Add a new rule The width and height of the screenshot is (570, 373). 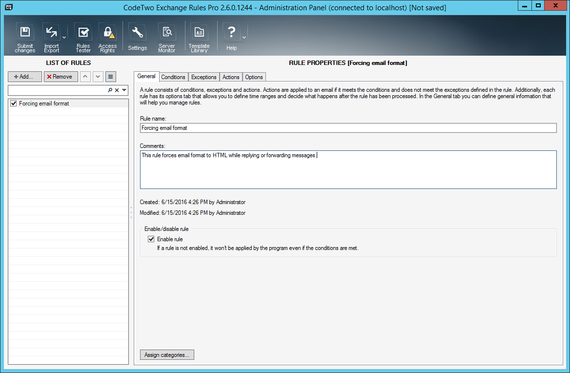click(x=25, y=77)
